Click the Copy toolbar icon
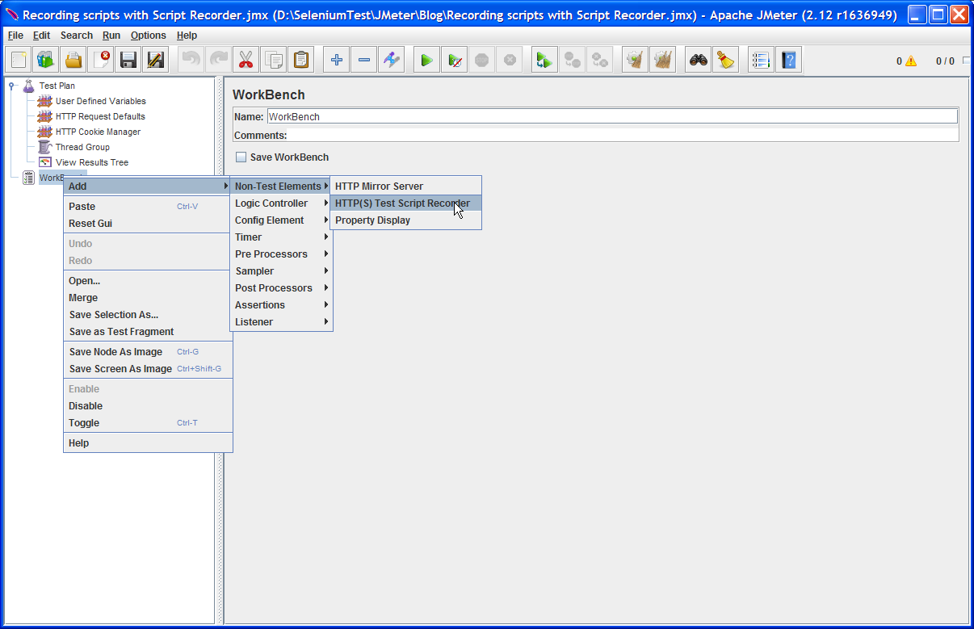The height and width of the screenshot is (629, 974). click(274, 60)
